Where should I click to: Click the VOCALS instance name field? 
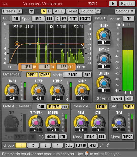[x=93, y=4]
